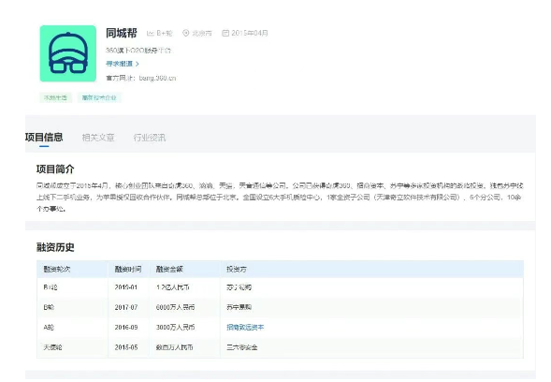Click the 融资金额 column header
The height and width of the screenshot is (382, 551).
point(169,269)
